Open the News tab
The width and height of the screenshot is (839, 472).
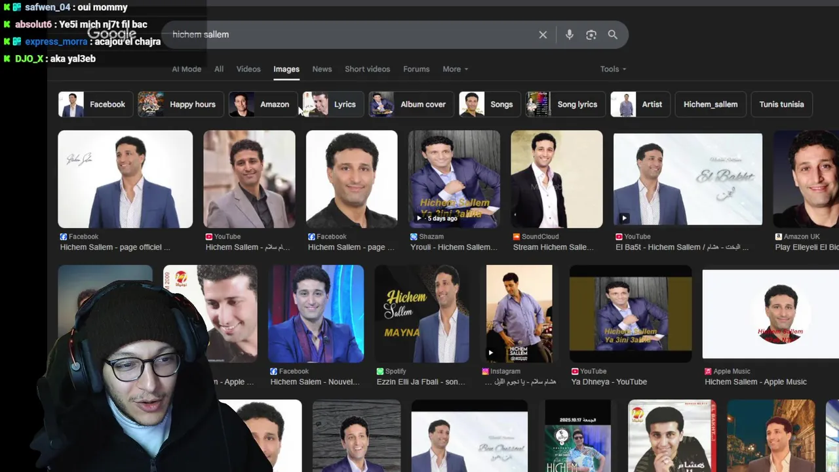click(x=322, y=69)
